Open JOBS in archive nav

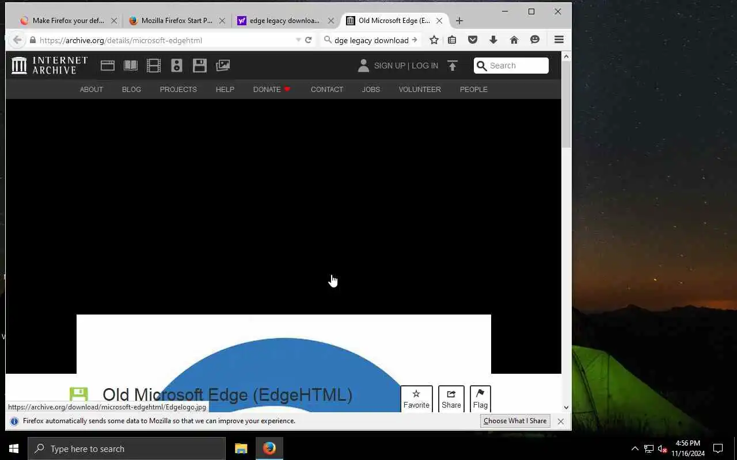click(371, 90)
